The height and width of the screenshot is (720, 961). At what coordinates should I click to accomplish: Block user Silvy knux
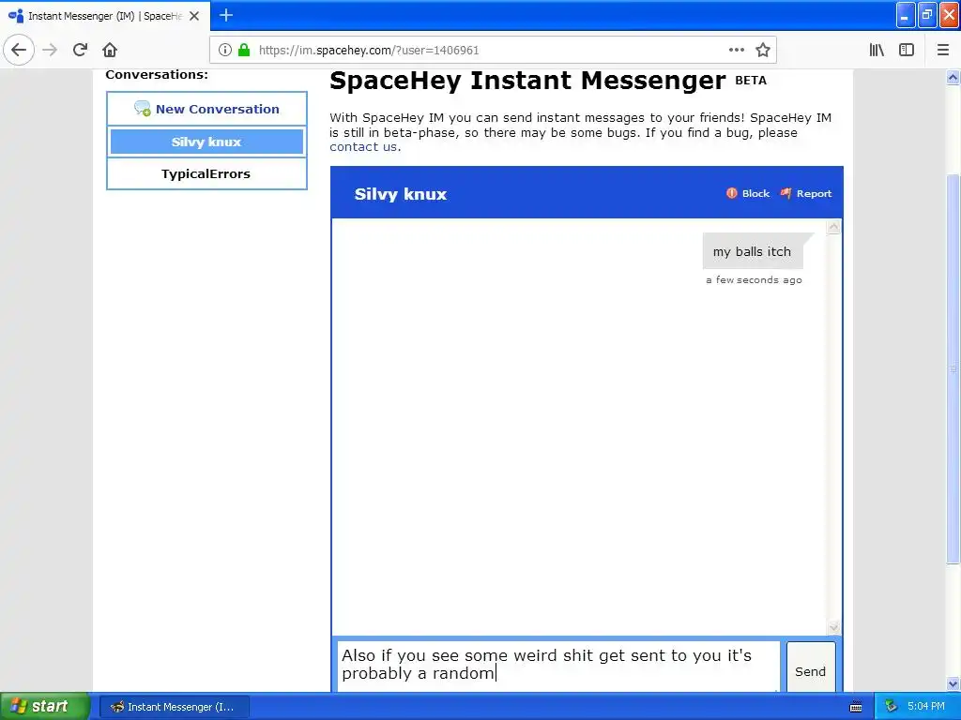pyautogui.click(x=748, y=193)
